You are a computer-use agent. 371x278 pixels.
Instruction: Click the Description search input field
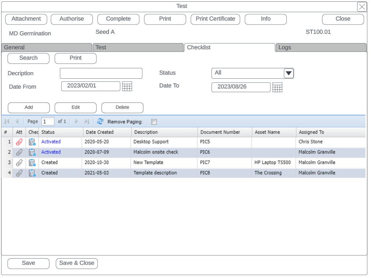pos(101,73)
